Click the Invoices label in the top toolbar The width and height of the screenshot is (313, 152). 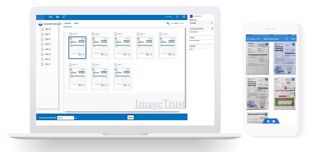coord(169,17)
